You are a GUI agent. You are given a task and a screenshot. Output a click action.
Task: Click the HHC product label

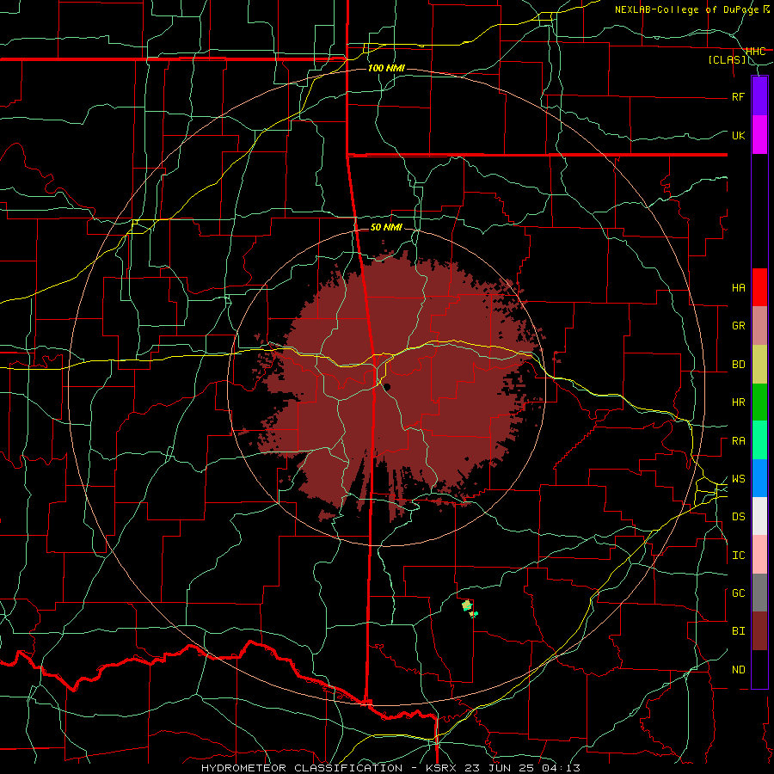[755, 51]
